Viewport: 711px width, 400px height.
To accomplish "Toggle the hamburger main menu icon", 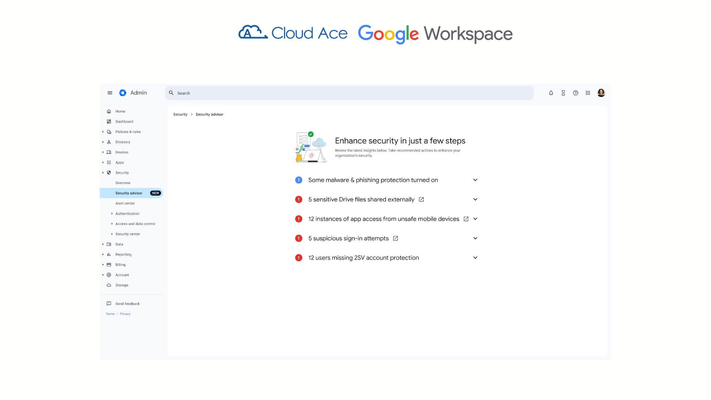I will pos(110,93).
